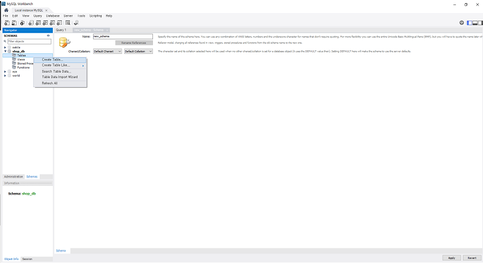The height and width of the screenshot is (263, 483).
Task: Toggle the left sidebar panel visibility
Action: pos(469,23)
